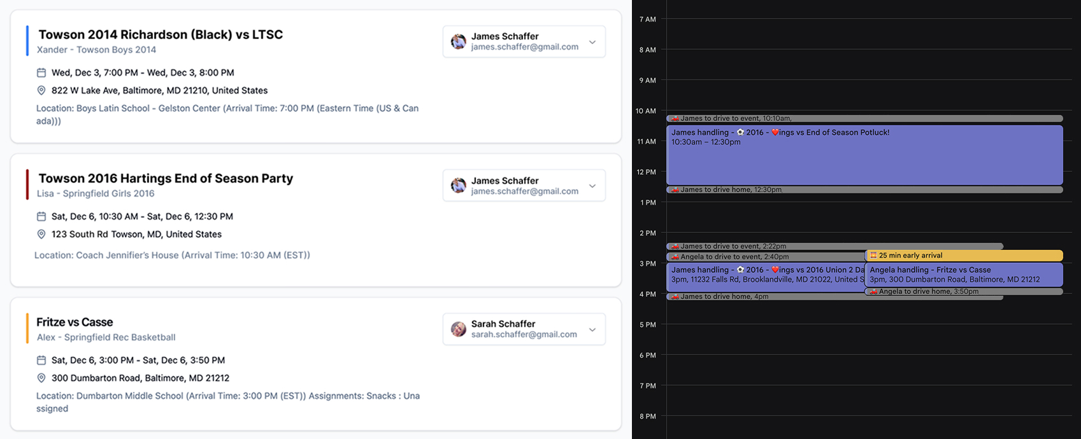Click car icon on 'James to drive home, 12:30pm'

[675, 190]
